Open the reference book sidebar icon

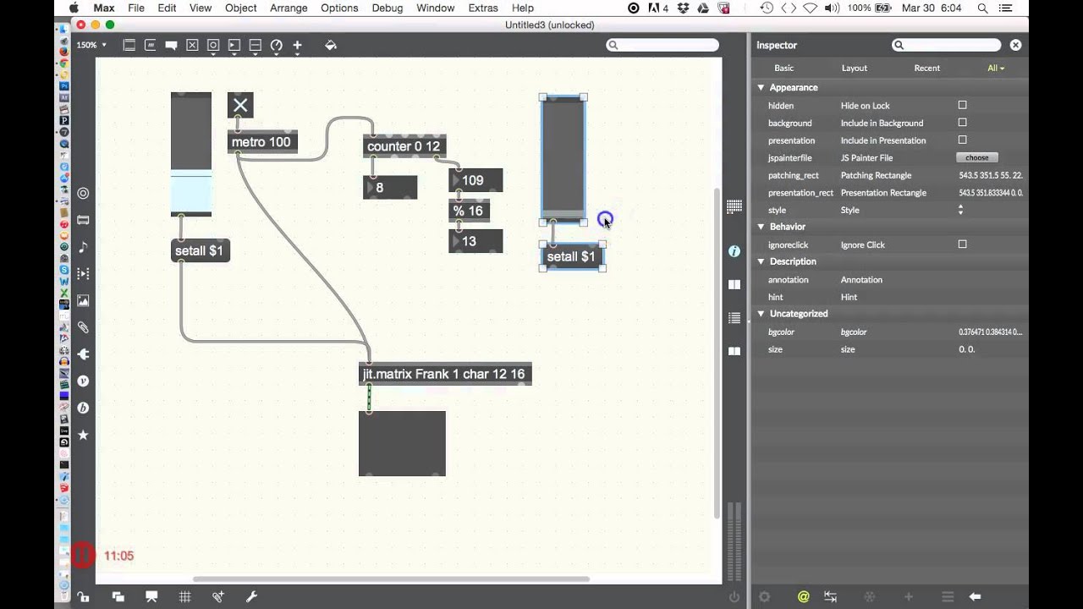click(x=734, y=284)
